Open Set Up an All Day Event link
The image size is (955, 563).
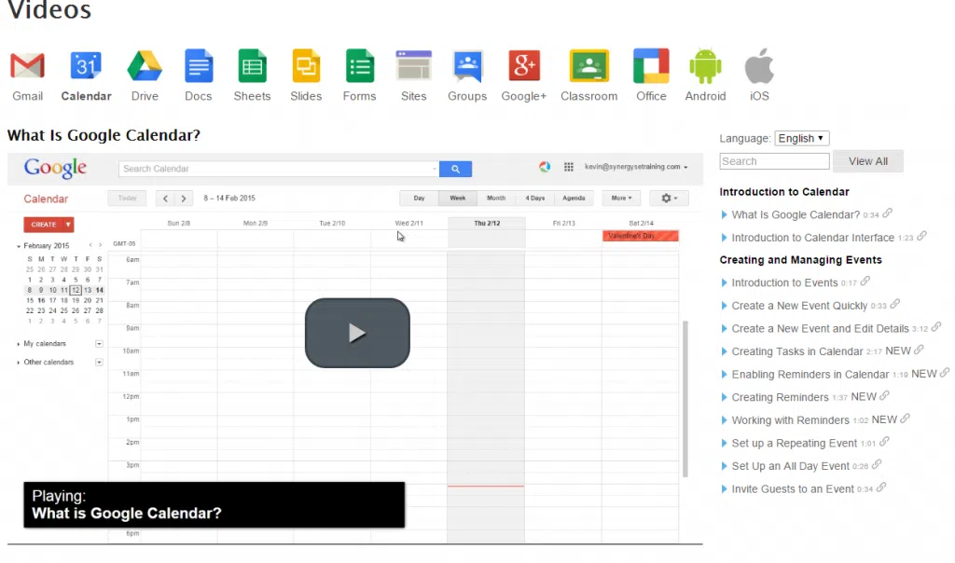pyautogui.click(x=790, y=466)
